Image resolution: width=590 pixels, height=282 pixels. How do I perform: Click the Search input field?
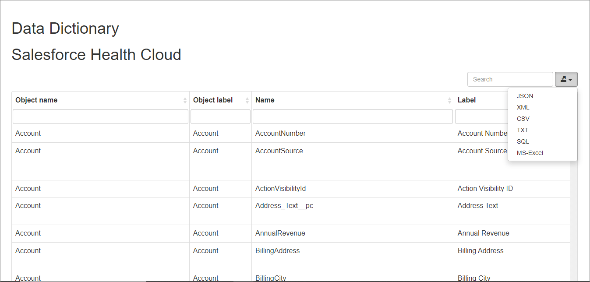(x=510, y=79)
